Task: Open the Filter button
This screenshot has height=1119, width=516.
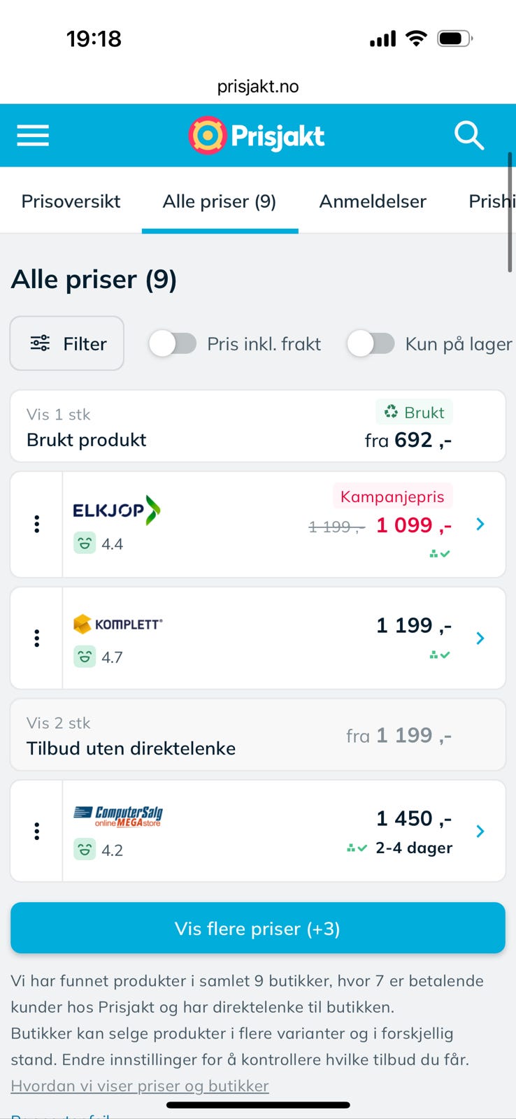Action: (67, 343)
